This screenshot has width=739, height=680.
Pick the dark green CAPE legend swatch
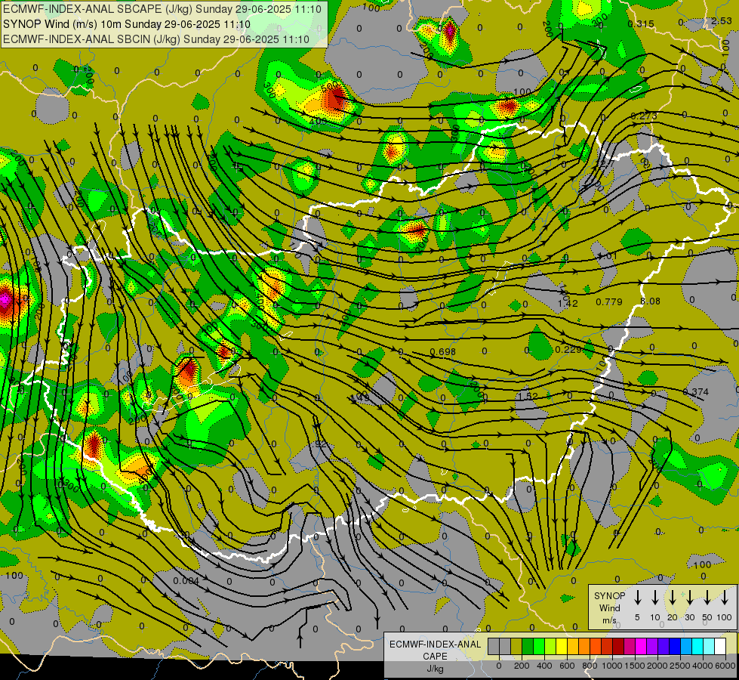coord(528,646)
